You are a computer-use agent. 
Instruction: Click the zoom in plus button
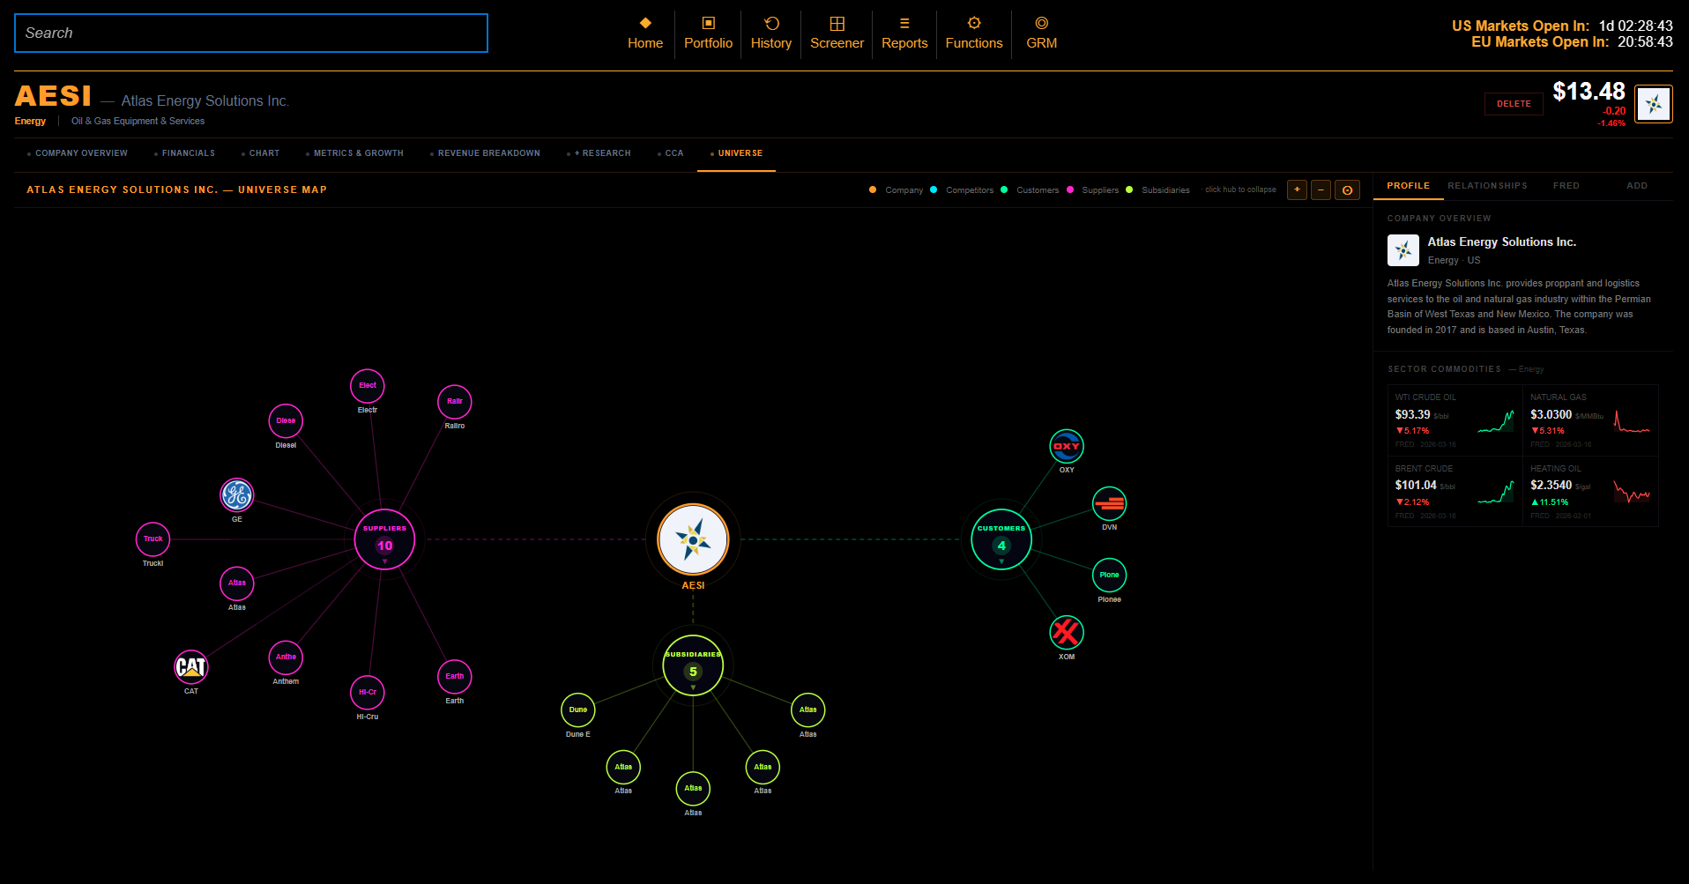click(1297, 189)
